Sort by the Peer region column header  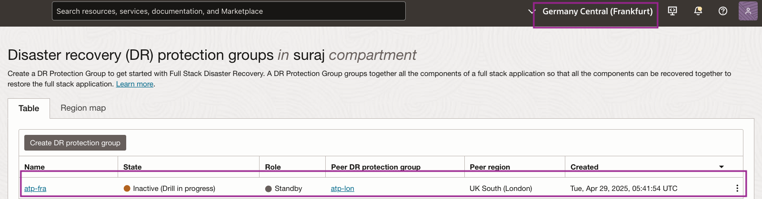pyautogui.click(x=490, y=167)
